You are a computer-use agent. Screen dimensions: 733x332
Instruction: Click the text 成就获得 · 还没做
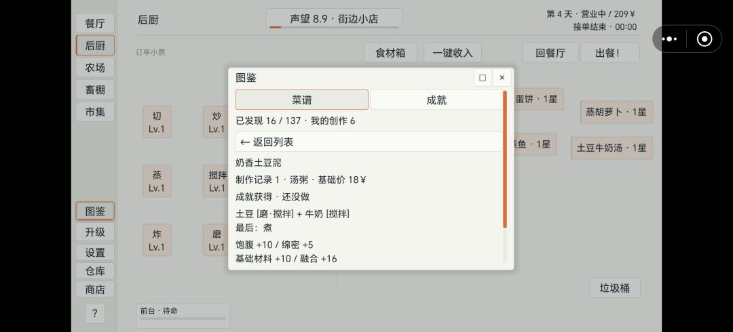273,197
